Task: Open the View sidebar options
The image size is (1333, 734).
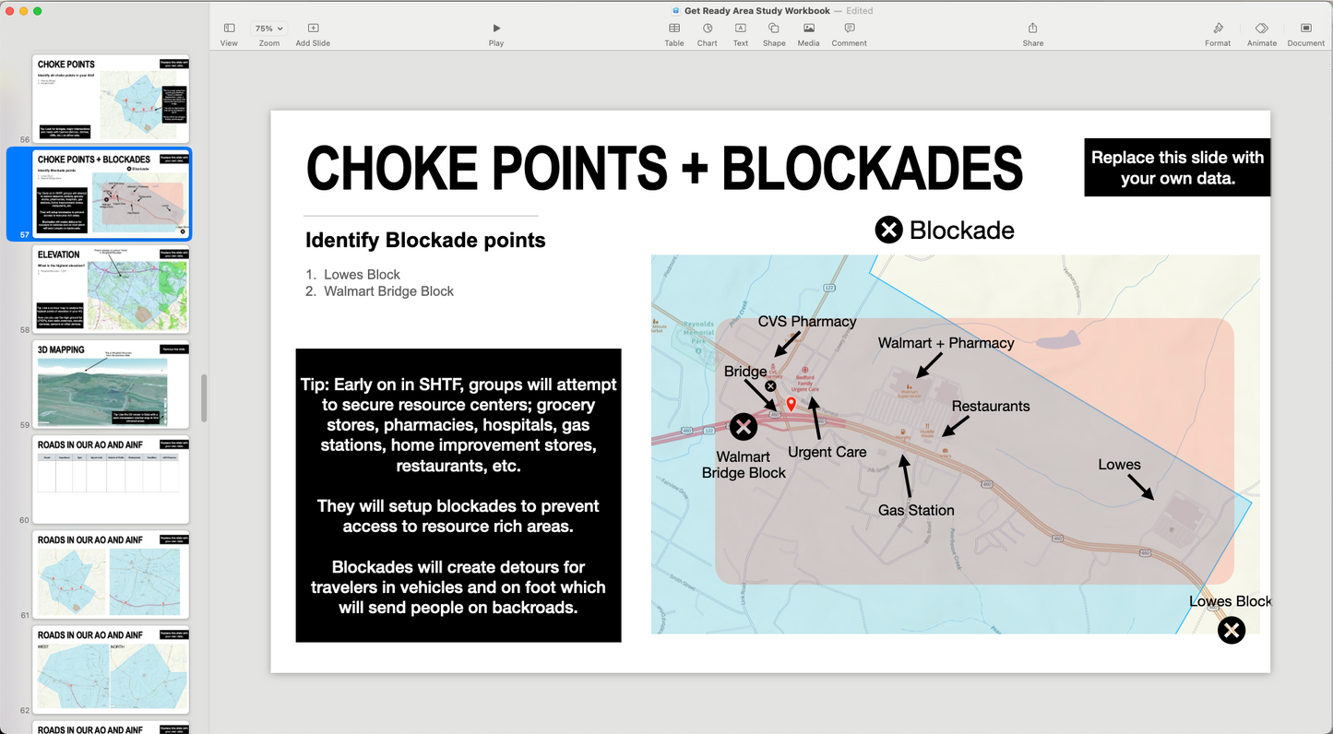Action: [x=229, y=34]
